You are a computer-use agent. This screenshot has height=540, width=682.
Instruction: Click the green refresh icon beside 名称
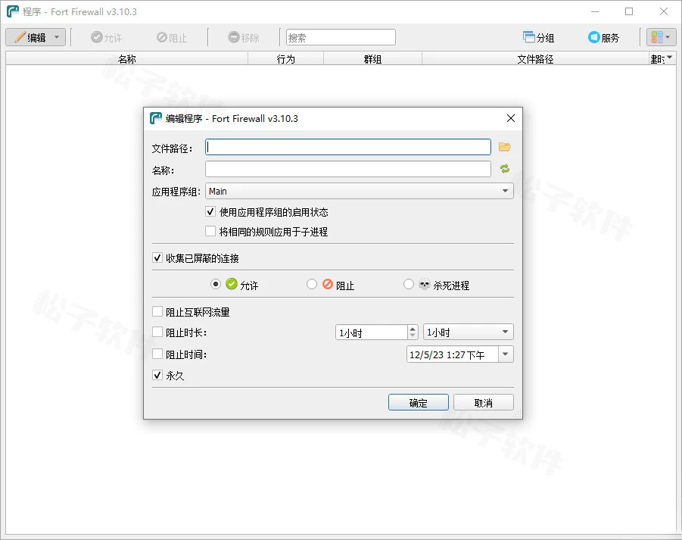pos(505,169)
